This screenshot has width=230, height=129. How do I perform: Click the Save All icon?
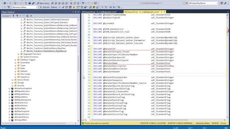33,3
